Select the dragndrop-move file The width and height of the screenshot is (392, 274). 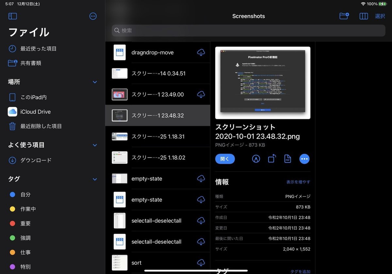pos(158,52)
